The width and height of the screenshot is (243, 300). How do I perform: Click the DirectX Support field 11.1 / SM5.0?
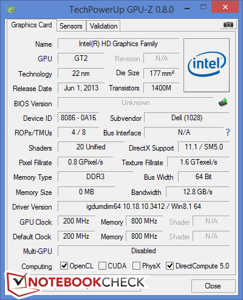pos(204,147)
